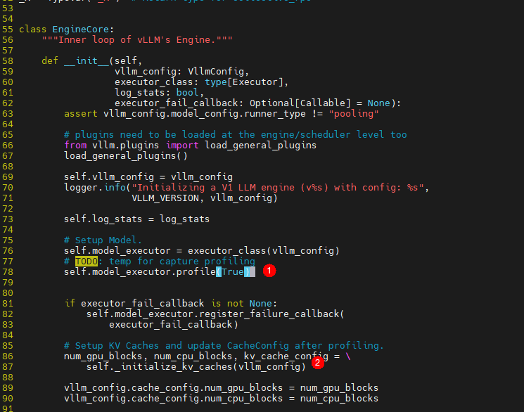Click the bool type on line 61

pyautogui.click(x=188, y=93)
